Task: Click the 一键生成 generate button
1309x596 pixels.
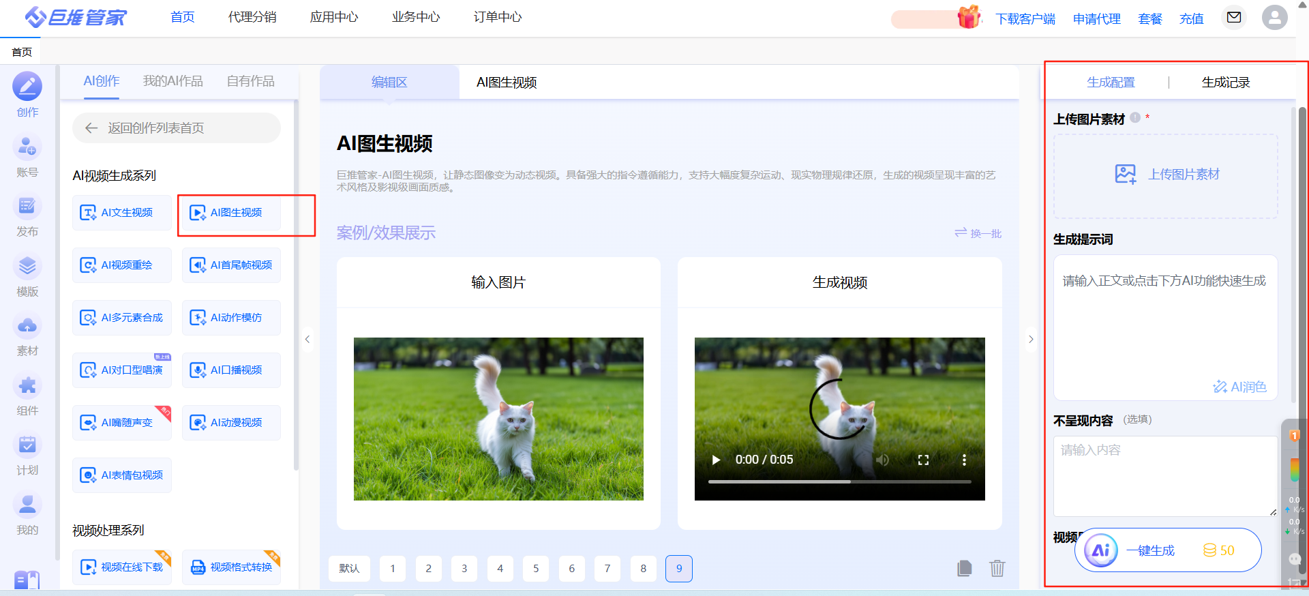Action: point(1168,550)
